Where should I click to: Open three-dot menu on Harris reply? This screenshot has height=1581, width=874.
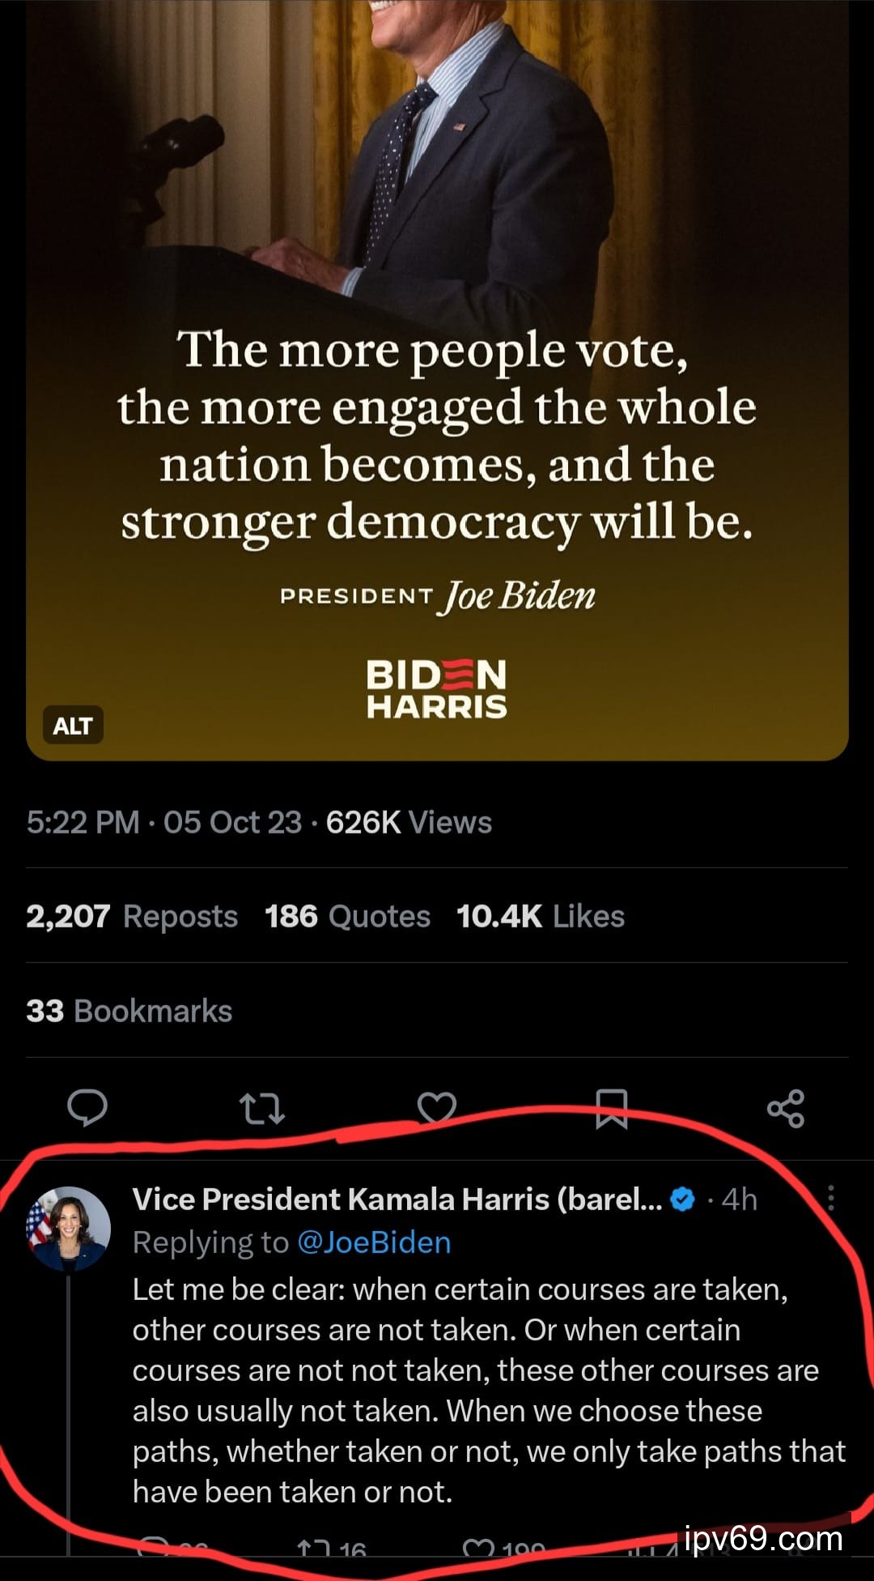[831, 1199]
